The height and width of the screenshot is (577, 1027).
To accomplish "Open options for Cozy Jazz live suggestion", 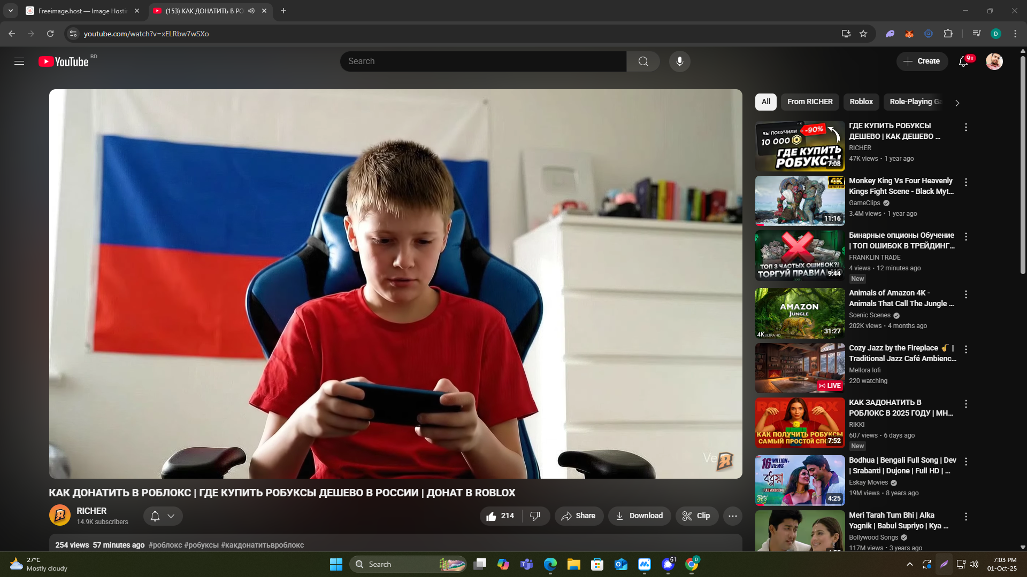I will point(966,349).
